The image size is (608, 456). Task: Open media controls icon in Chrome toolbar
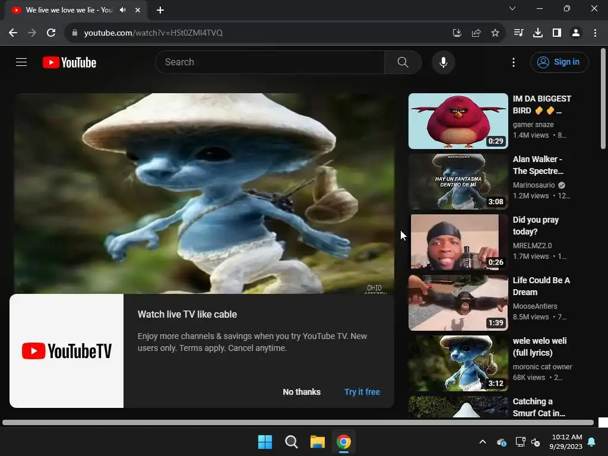[518, 33]
